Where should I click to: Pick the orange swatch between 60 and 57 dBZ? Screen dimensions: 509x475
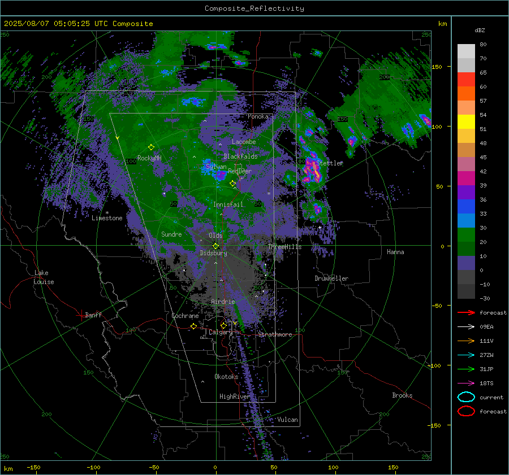point(466,94)
